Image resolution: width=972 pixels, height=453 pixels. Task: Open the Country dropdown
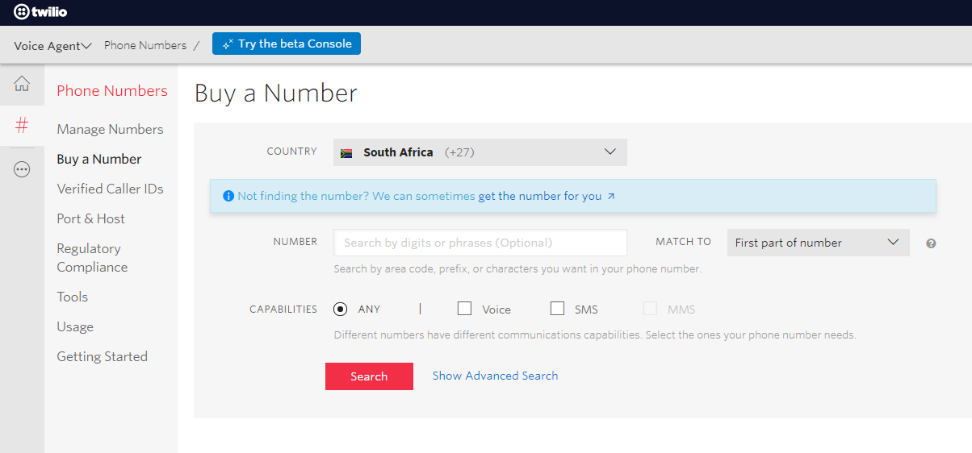(x=480, y=152)
